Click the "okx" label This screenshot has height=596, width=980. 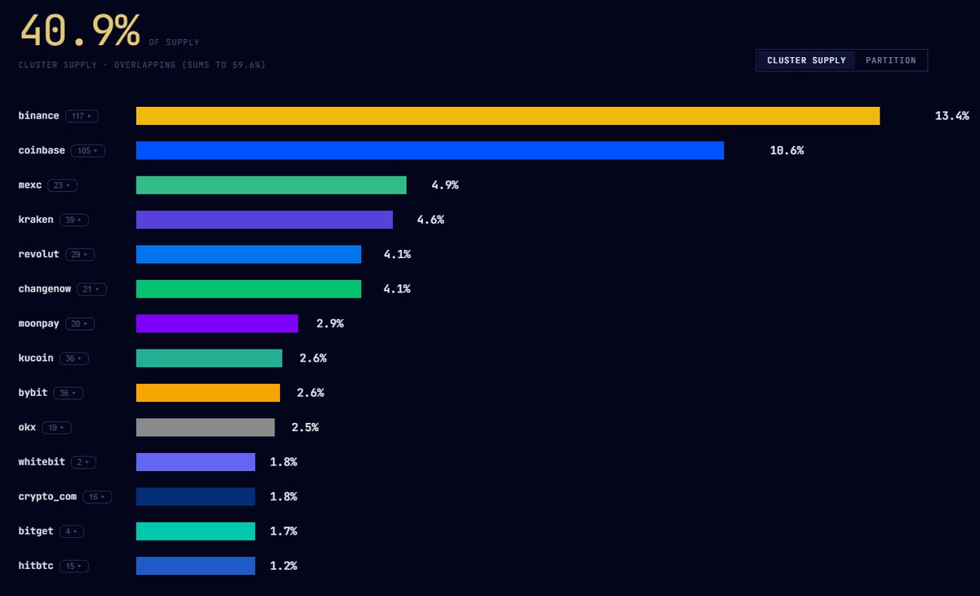coord(28,427)
